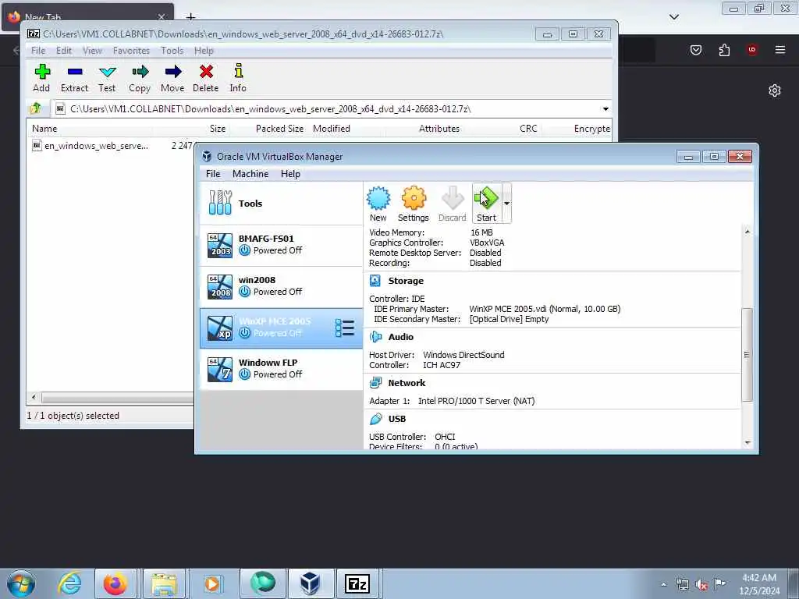The image size is (799, 599).
Task: Expand the 7-Zip address path dropdown
Action: 605,108
